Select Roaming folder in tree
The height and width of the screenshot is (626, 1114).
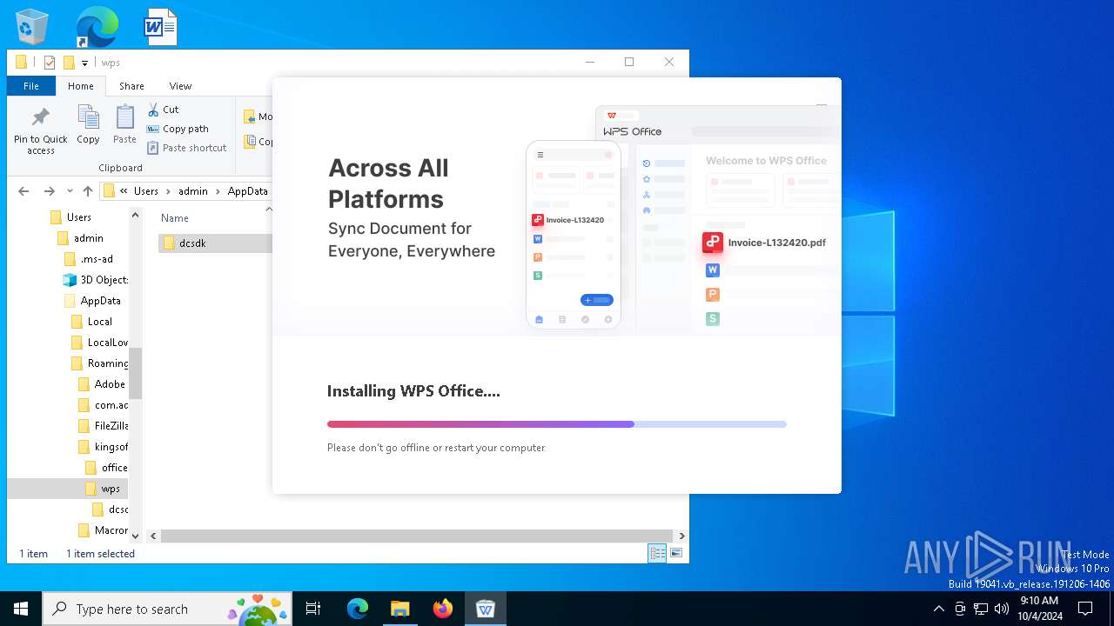pyautogui.click(x=107, y=363)
